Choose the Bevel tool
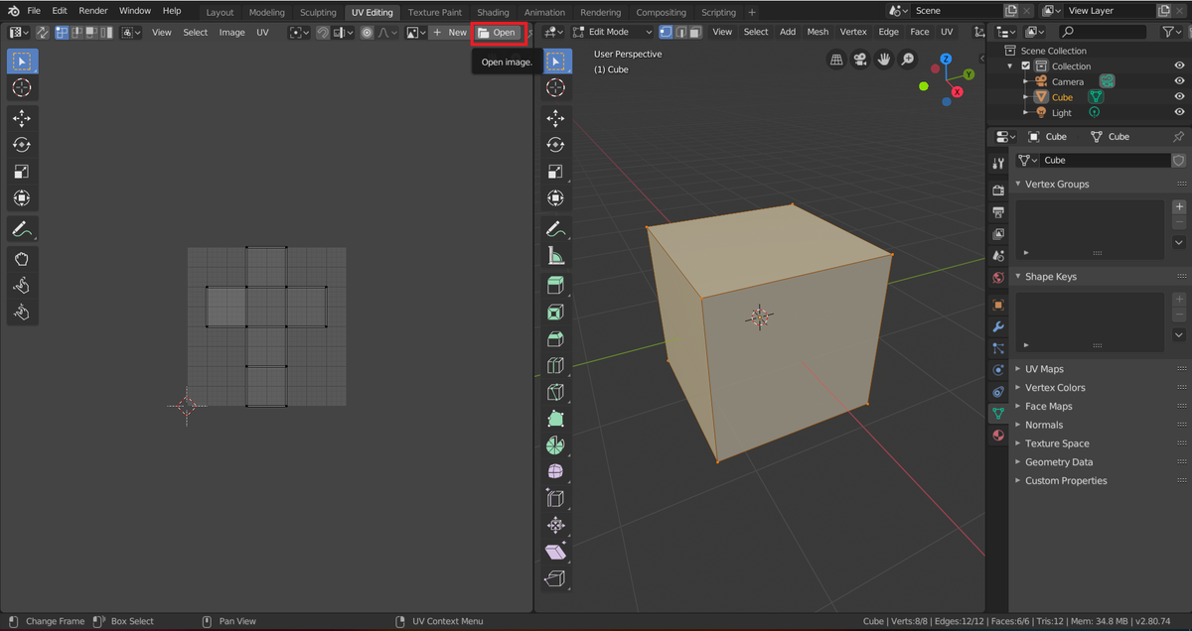The image size is (1192, 631). point(555,339)
